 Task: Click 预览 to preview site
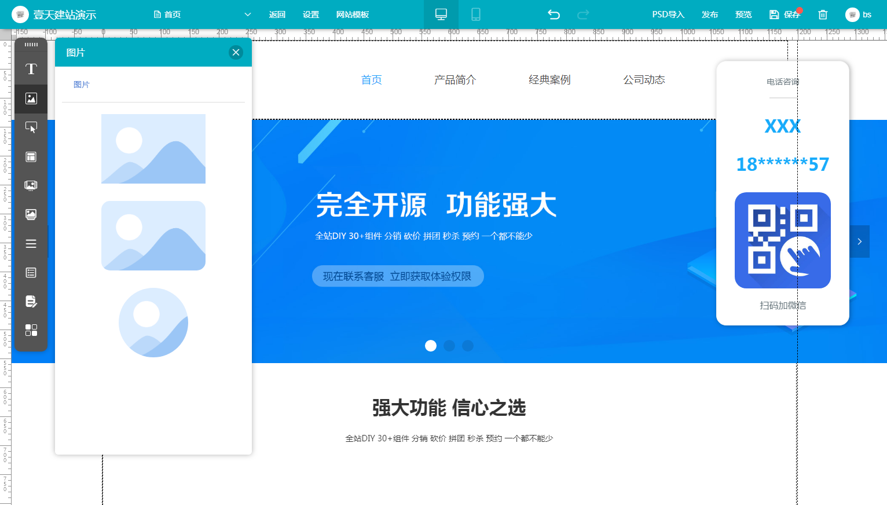tap(743, 14)
